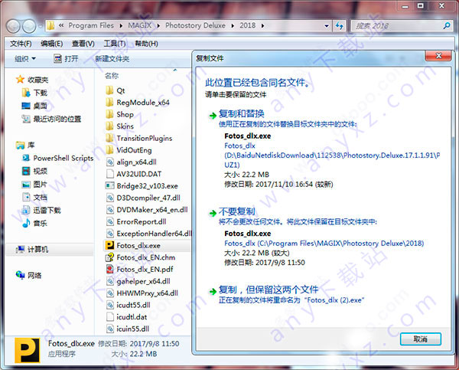Select 收藏夹 in the navigation pane
This screenshot has height=370, width=459.
tap(37, 80)
